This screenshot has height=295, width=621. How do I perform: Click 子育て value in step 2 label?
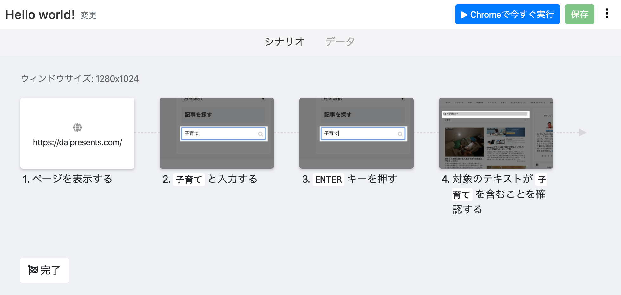pos(189,180)
